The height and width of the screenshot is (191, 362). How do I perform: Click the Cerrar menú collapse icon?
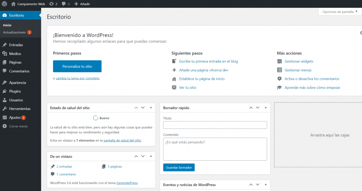click(5, 126)
